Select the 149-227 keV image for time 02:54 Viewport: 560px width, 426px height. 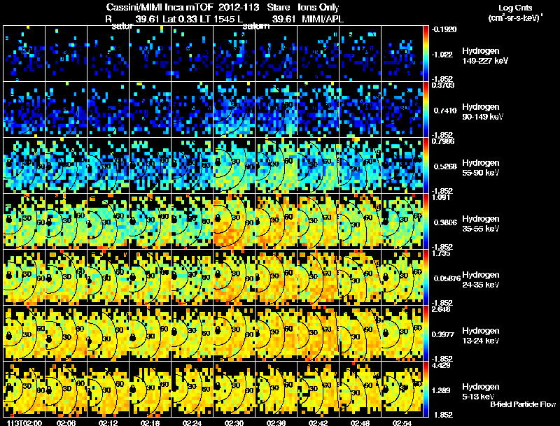(x=402, y=54)
